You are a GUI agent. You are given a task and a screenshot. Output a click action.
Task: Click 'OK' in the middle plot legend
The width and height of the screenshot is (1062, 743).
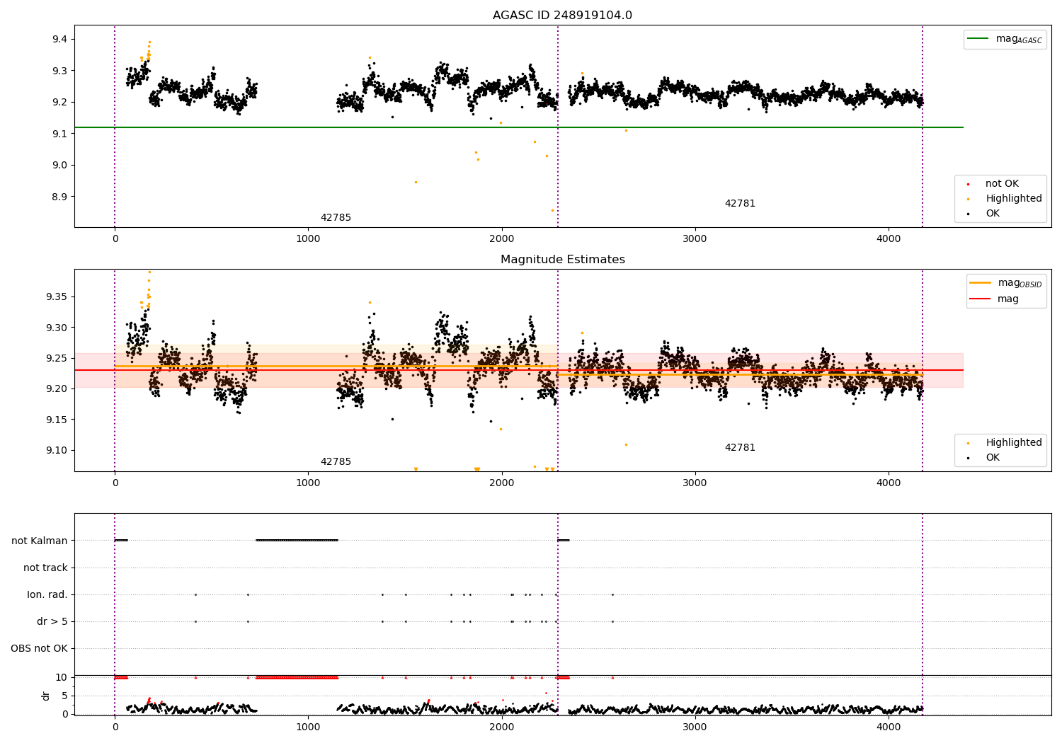pyautogui.click(x=993, y=458)
